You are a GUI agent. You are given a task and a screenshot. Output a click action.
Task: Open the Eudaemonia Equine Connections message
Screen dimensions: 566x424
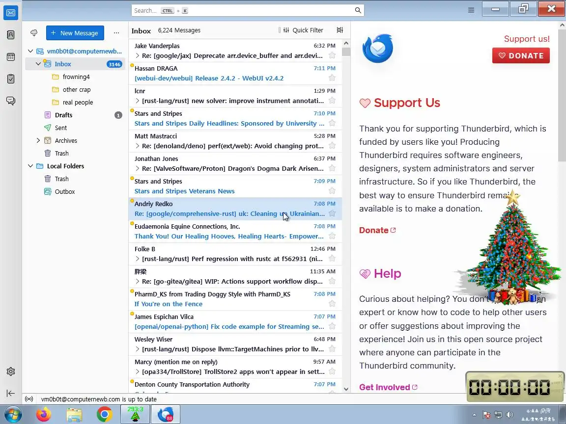(235, 231)
